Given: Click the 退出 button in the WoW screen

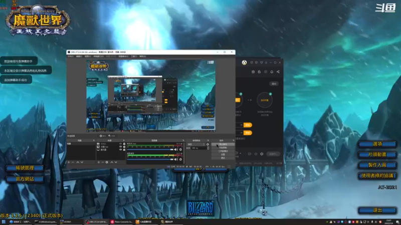Looking at the screenshot, I should coord(377,210).
